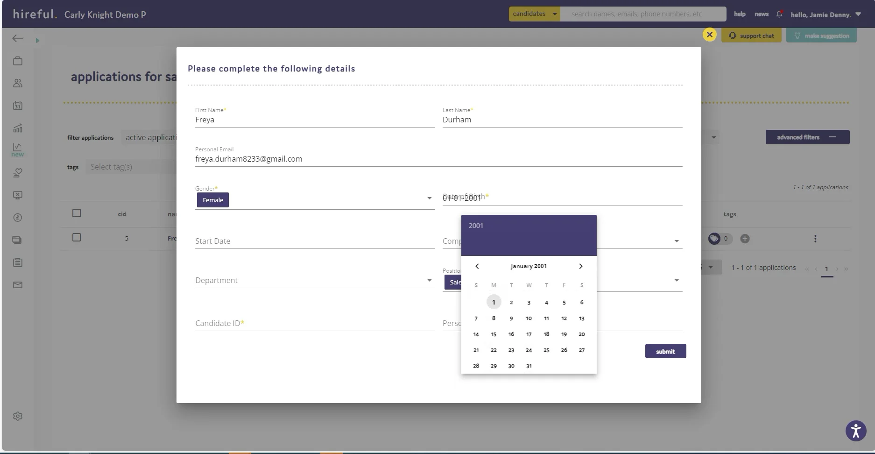Go to next month in calendar
Viewport: 875px width, 454px height.
580,266
